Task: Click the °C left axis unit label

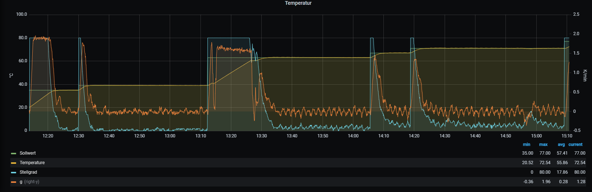Action: point(11,75)
